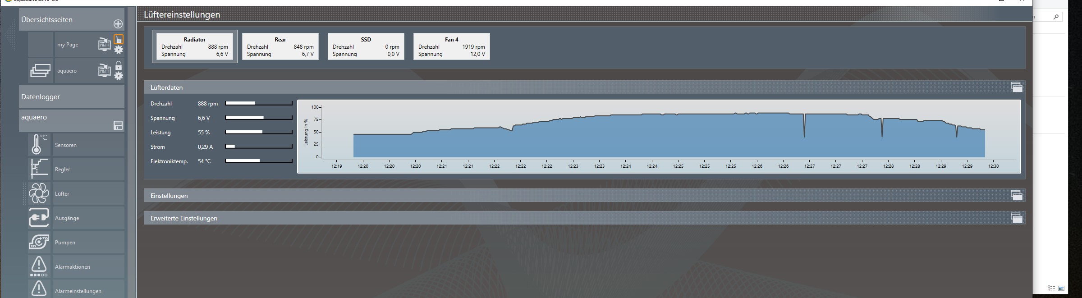The width and height of the screenshot is (1082, 298).
Task: Open settings gear for my Page
Action: pyautogui.click(x=119, y=50)
